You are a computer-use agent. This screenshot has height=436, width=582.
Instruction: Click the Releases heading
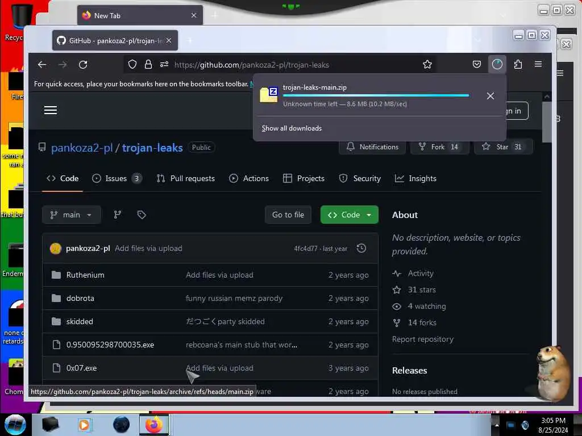click(409, 370)
